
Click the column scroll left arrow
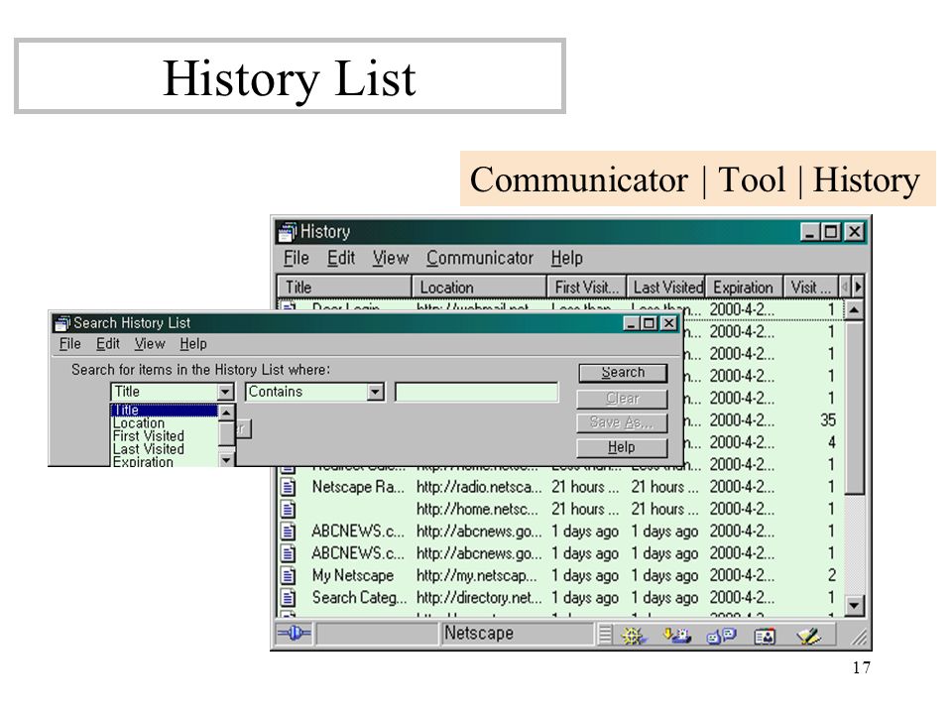point(845,287)
